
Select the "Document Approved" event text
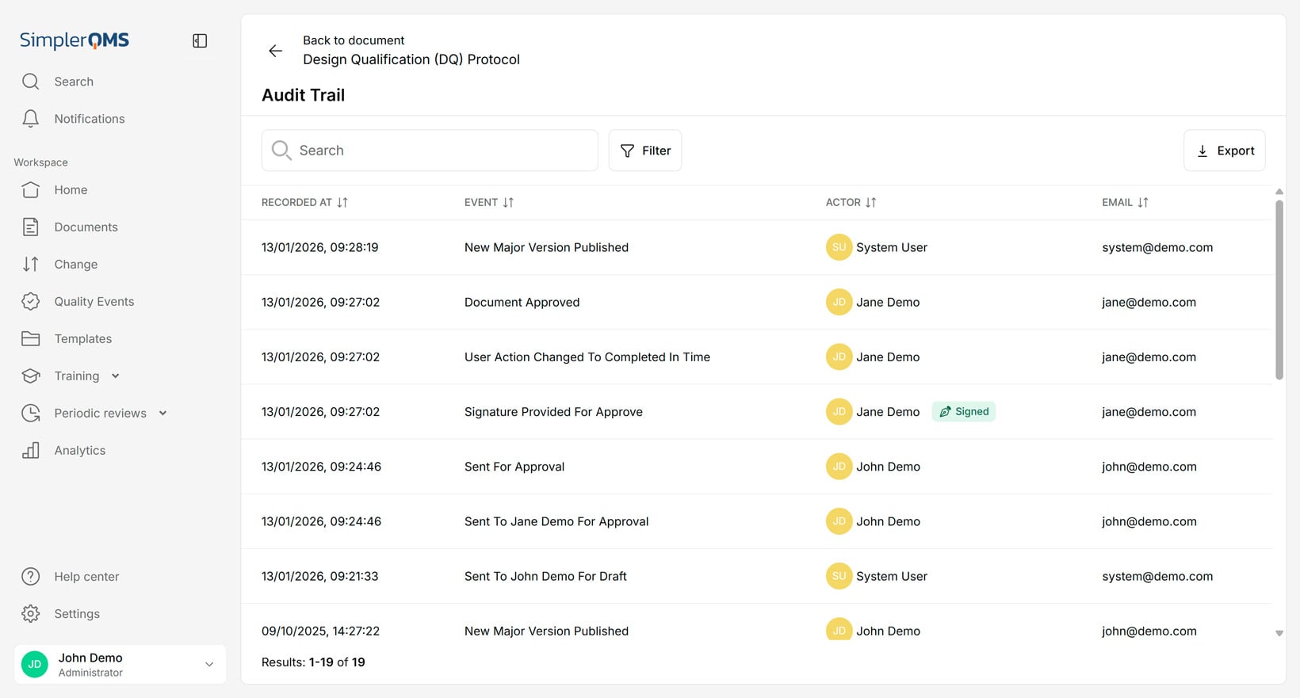point(522,303)
